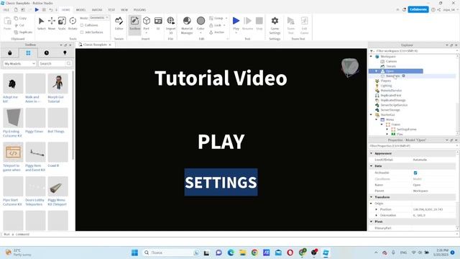The image size is (460, 259).
Task: Click the Resume test button
Action: [x=247, y=24]
